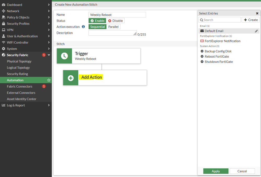The height and width of the screenshot is (177, 261).
Task: Click the Search field in Select Entries
Action: click(x=219, y=20)
